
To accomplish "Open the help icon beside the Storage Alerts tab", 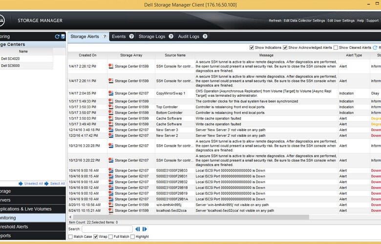I will pyautogui.click(x=105, y=37).
